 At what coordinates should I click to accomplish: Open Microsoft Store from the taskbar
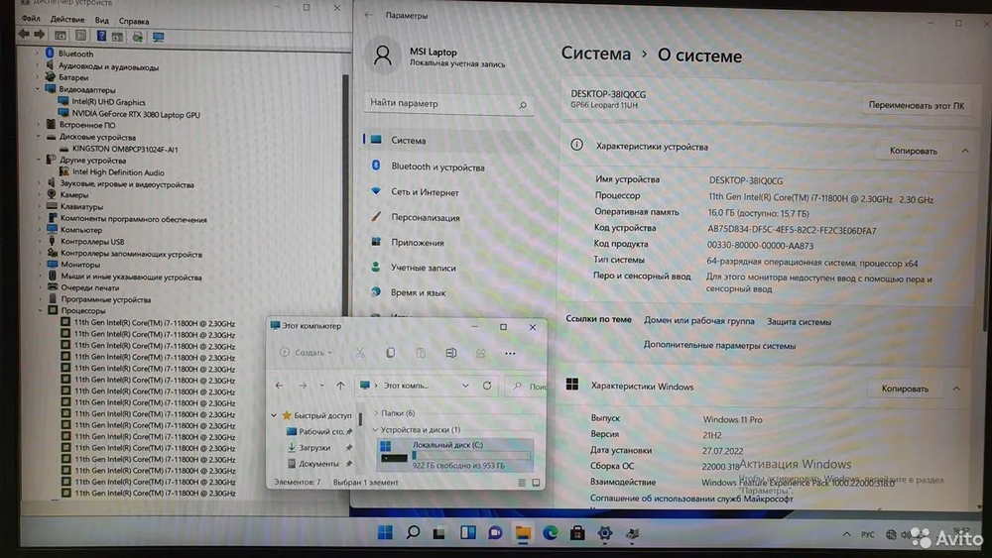click(x=577, y=533)
